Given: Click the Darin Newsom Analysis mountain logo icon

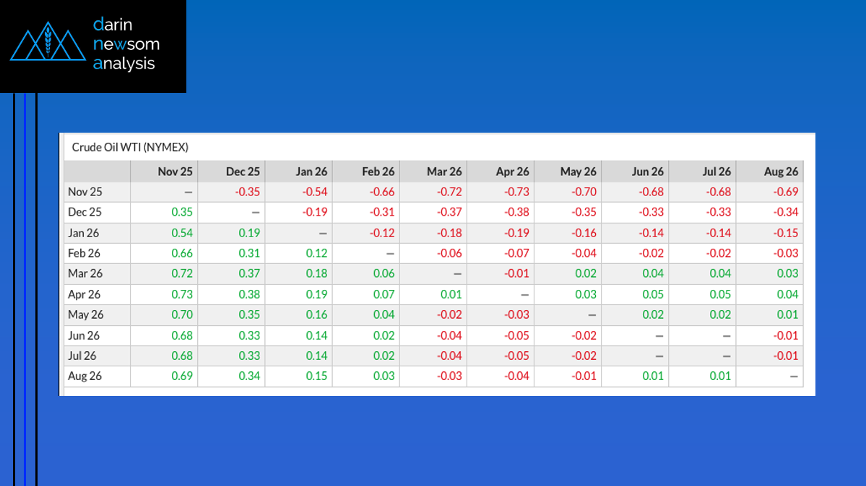Looking at the screenshot, I should pos(48,45).
